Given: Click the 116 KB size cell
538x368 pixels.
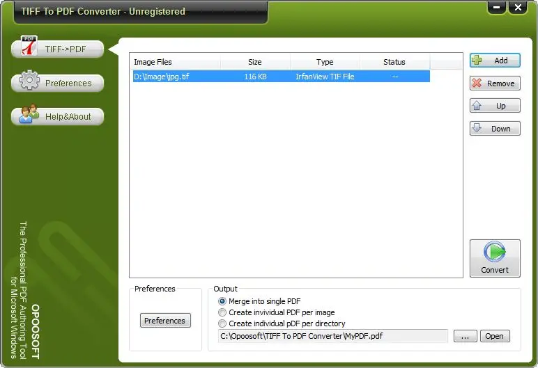Looking at the screenshot, I should (255, 77).
